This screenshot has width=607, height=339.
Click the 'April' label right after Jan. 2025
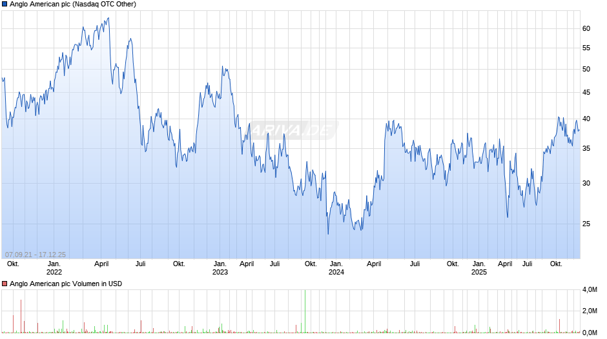(505, 264)
